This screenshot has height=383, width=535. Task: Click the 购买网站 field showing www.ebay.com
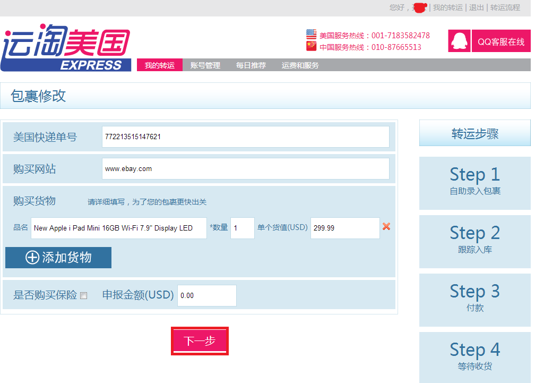pos(246,168)
